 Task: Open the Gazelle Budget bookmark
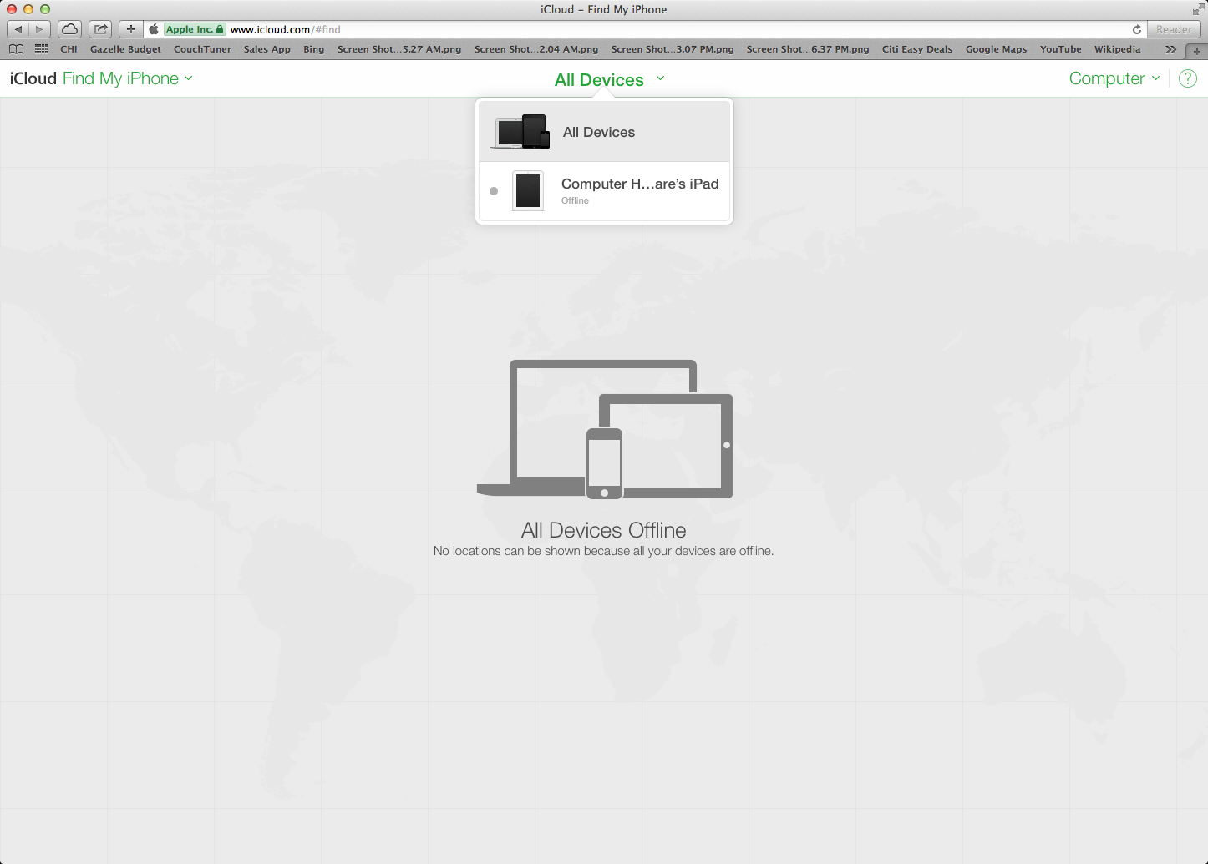point(125,49)
